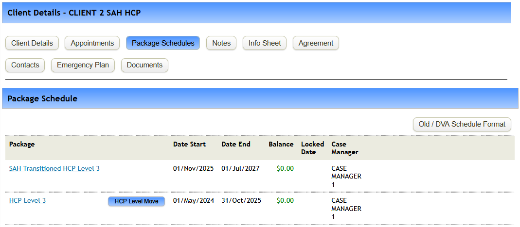Click the Case Manager column header

[x=345, y=148]
